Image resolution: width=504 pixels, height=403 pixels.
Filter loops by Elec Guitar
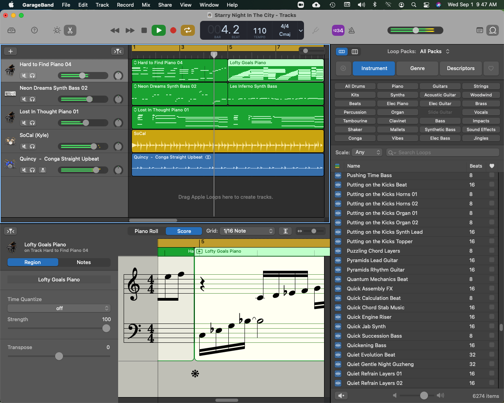[440, 104]
